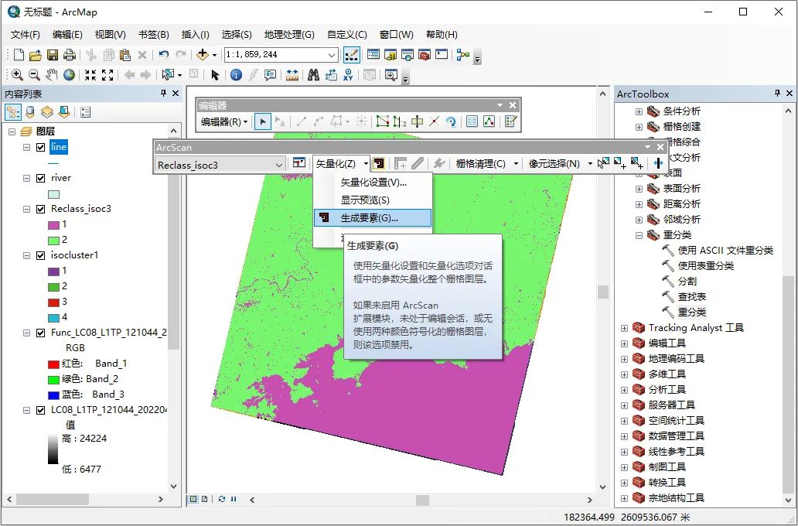
Task: Click the Print icon
Action: (70, 54)
